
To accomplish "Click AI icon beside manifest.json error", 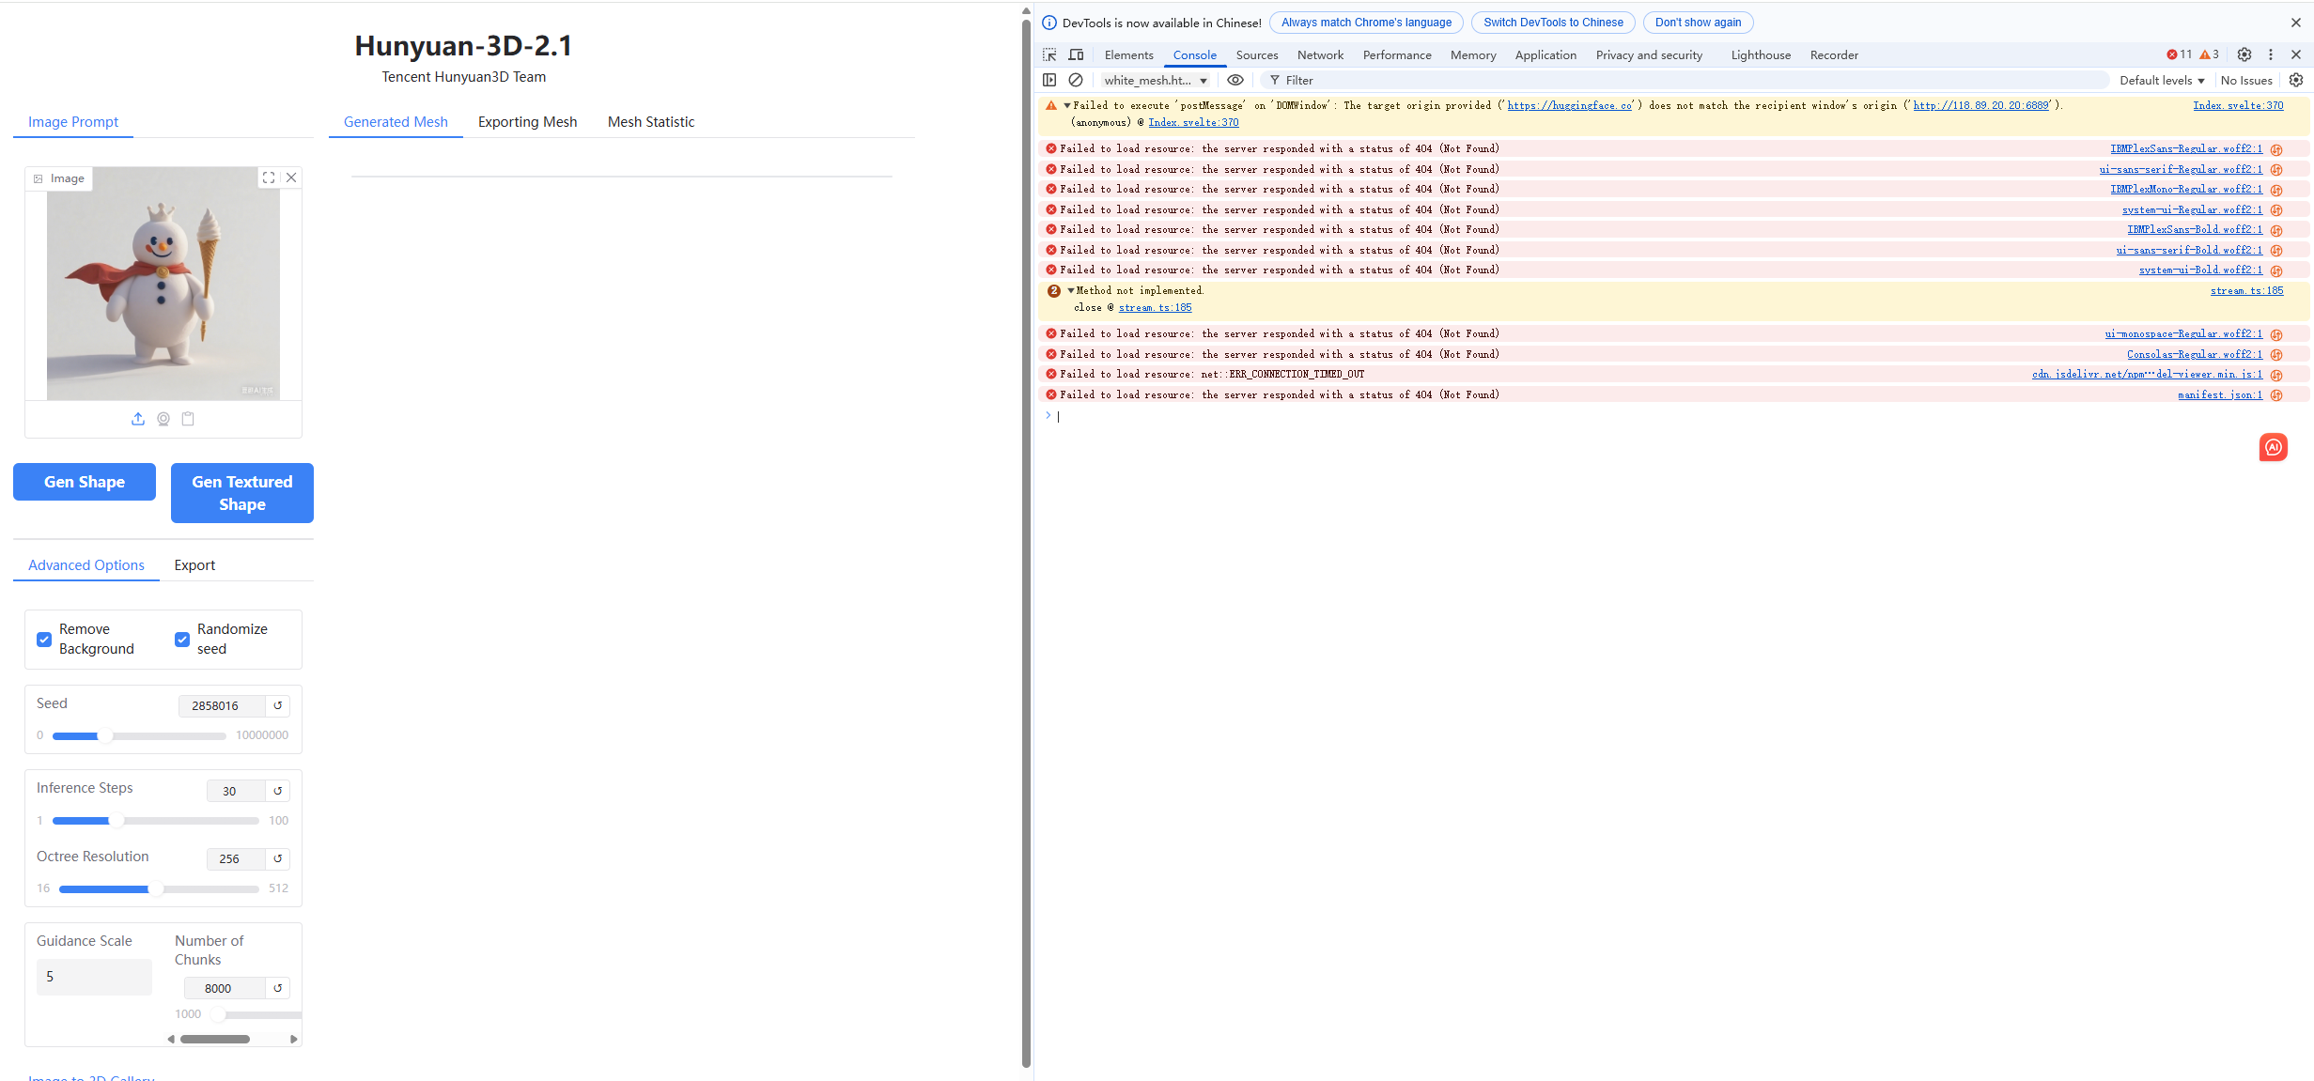I will point(2276,396).
